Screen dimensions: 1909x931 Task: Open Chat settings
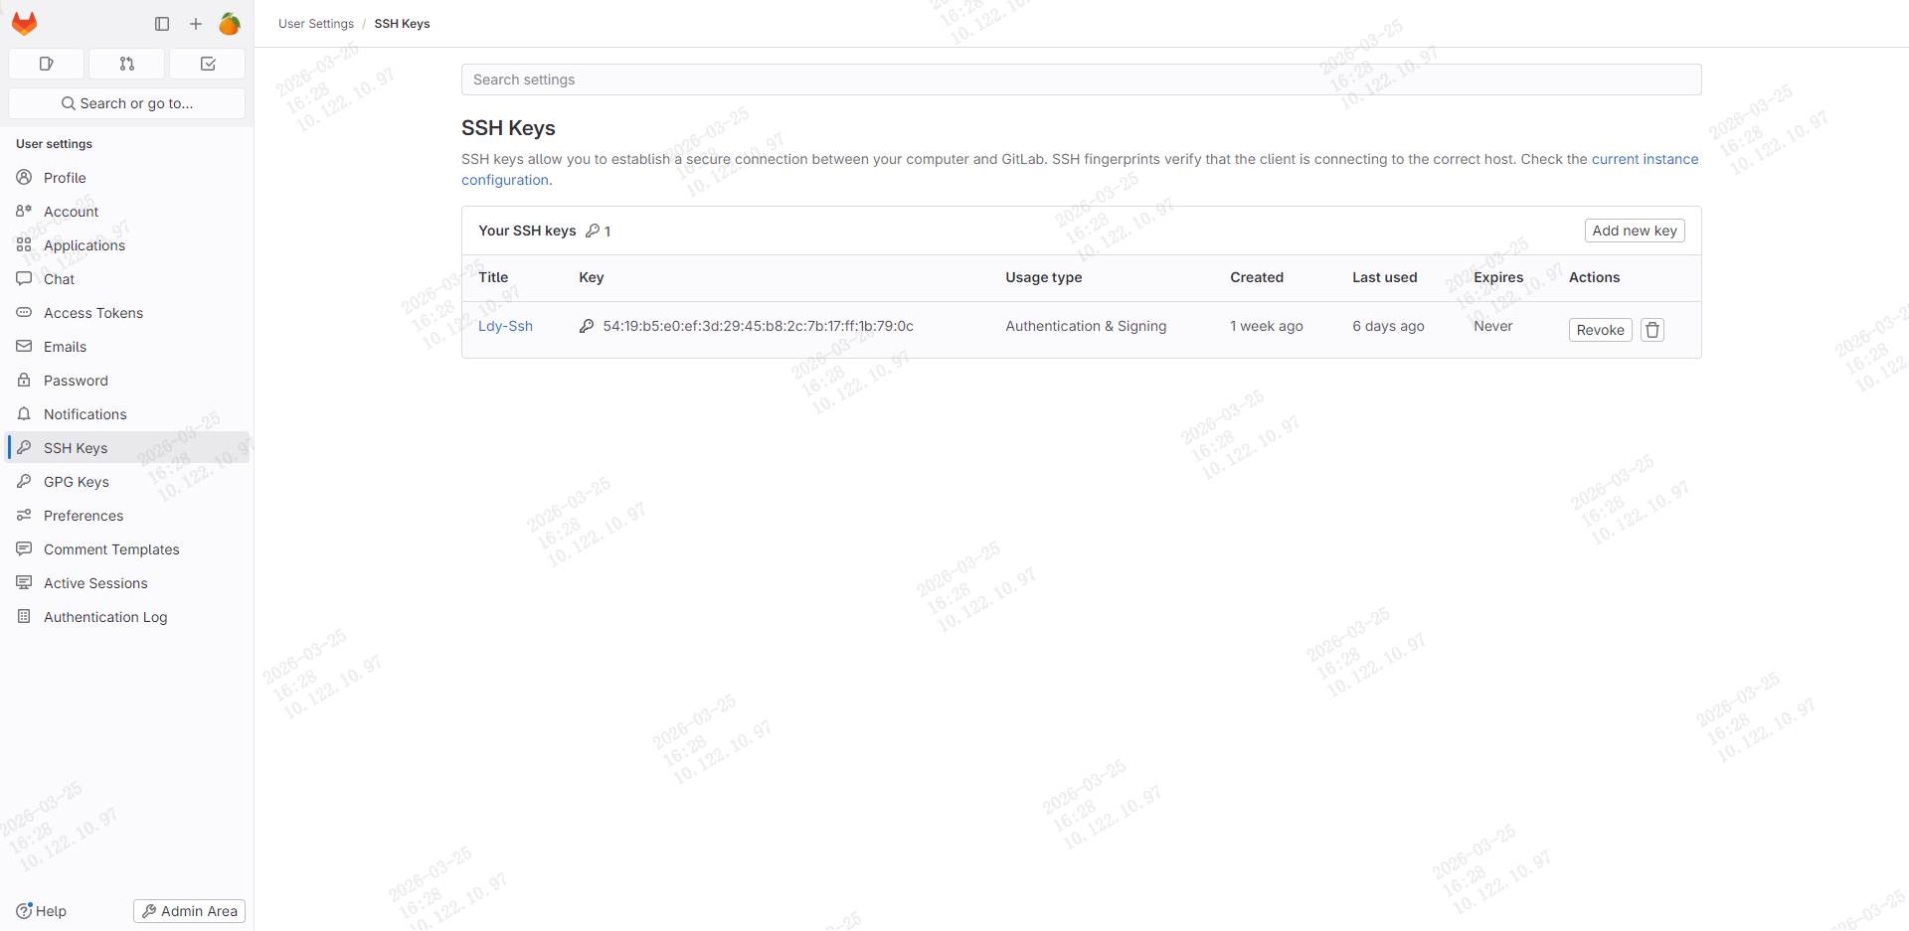[x=127, y=279]
